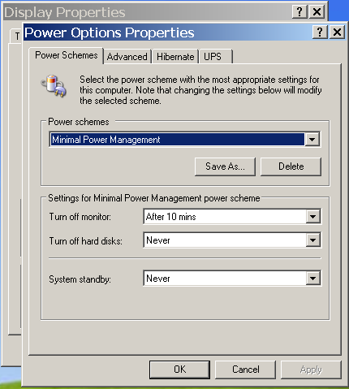349x389 pixels.
Task: Click the System standby label
Action: click(80, 279)
